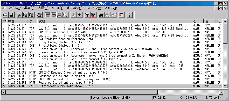Select frame 7 R negotiate Dialect # = 5
This screenshot has height=101, width=229.
[x=112, y=46]
